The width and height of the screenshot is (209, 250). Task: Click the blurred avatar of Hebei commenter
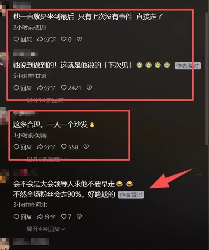4,176
